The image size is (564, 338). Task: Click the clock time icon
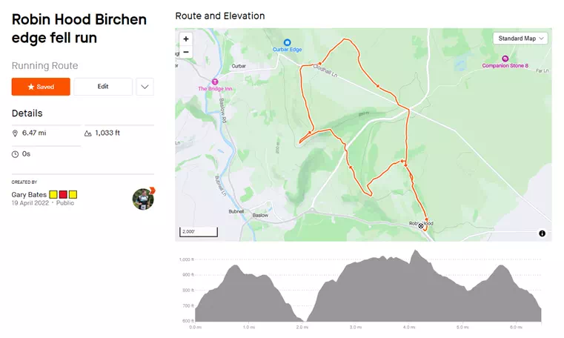click(16, 154)
